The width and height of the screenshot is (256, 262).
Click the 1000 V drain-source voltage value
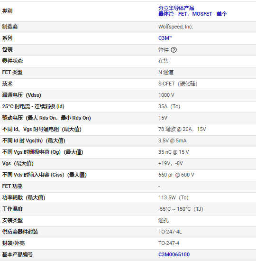coord(166,95)
